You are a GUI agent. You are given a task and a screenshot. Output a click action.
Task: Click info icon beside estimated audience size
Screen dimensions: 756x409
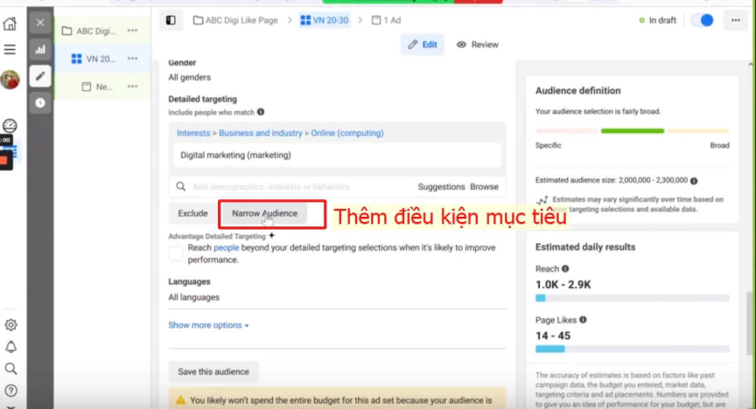pyautogui.click(x=694, y=181)
